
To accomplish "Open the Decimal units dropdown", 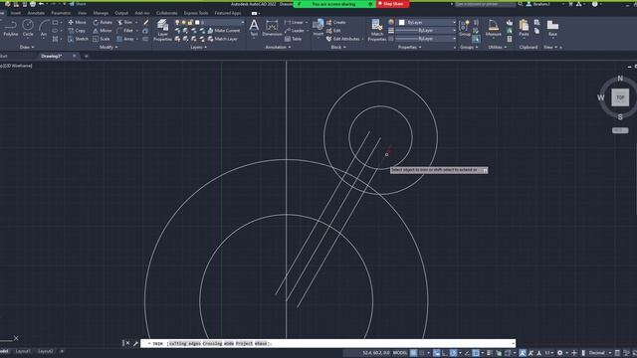I will (x=600, y=353).
